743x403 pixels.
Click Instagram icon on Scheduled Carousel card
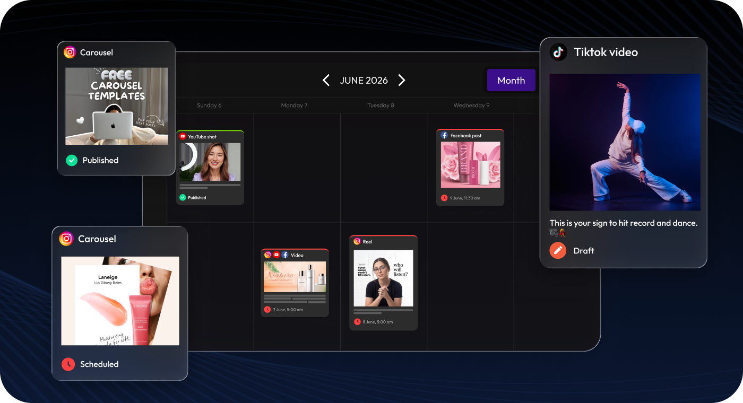(66, 239)
